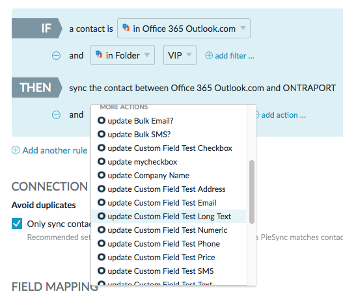
Task: Click ring icon next to update Company Name
Action: pos(102,175)
